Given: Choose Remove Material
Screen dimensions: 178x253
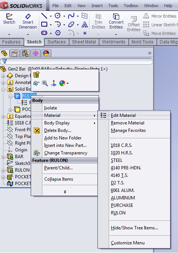Looking at the screenshot, I should click(x=134, y=123).
